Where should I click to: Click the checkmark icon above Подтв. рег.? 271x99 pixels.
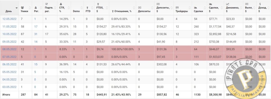pyautogui.click(x=46, y=4)
